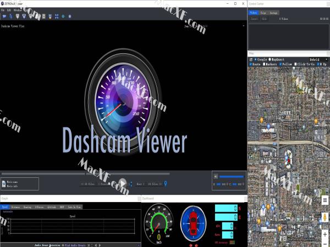Click the blue four-arrows fullscreen toolbar icon

[57, 16]
